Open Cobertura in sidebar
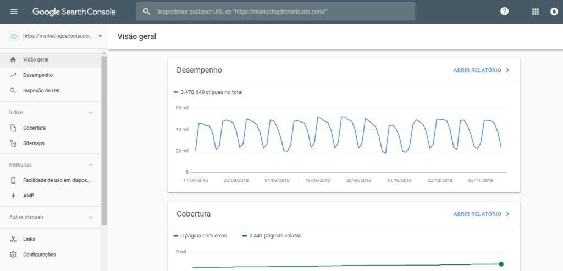The width and height of the screenshot is (563, 271). tap(50, 128)
